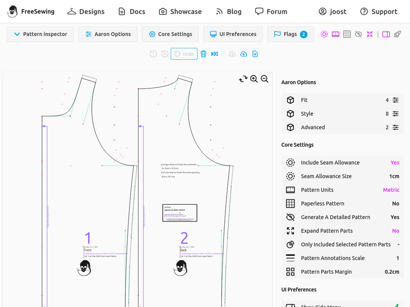Click the Seam Allowance Size value 1cm
Viewport: 410px width, 307px height.
(x=394, y=176)
